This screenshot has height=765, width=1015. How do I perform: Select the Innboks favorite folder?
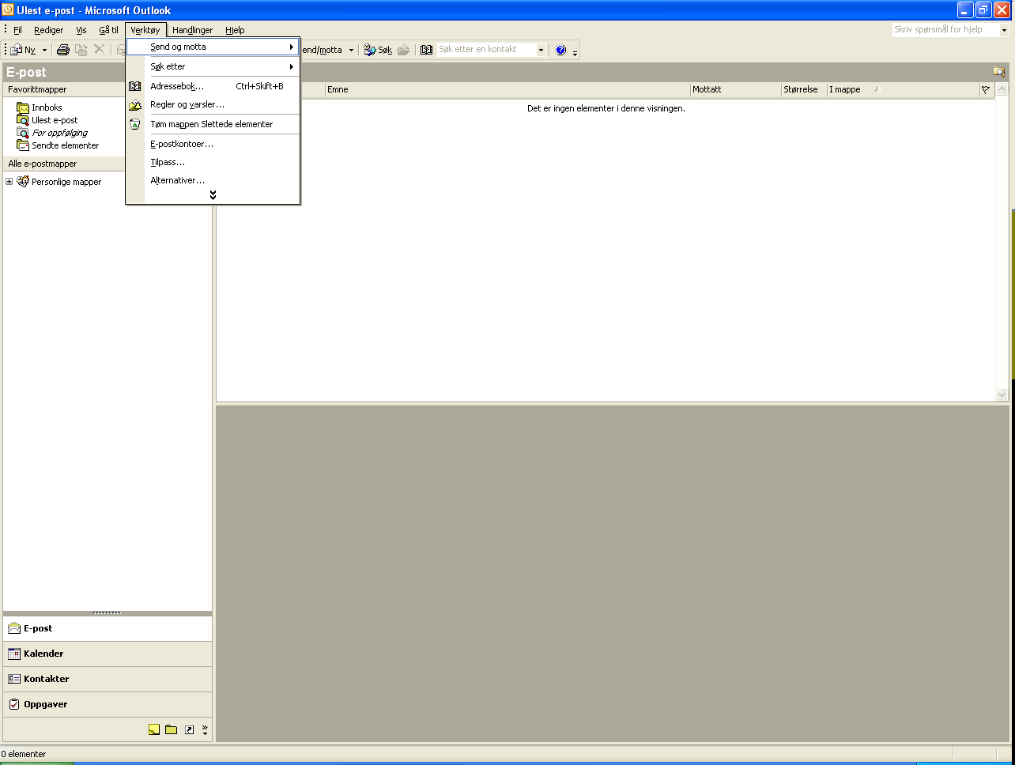(x=47, y=107)
